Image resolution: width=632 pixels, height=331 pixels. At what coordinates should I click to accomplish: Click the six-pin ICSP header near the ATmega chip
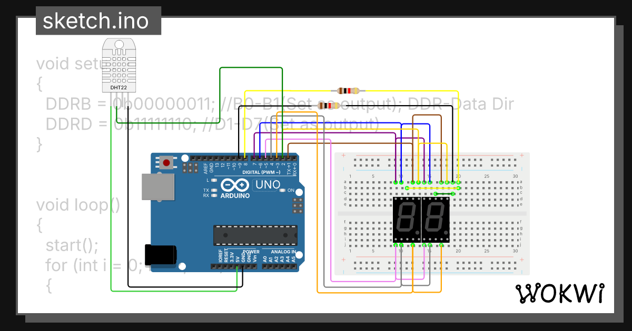pyautogui.click(x=298, y=205)
